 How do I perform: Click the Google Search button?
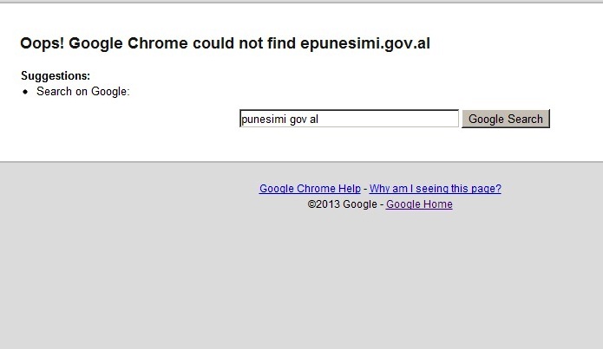click(506, 119)
